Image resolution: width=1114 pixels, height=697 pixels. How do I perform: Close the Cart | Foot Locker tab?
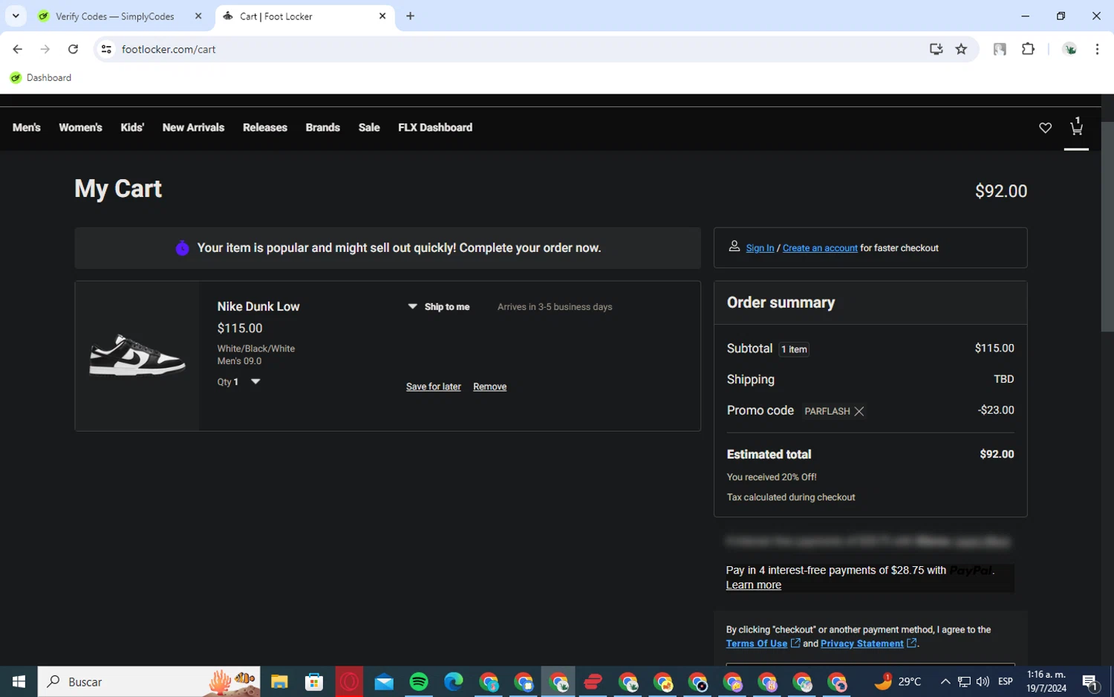[x=382, y=16]
